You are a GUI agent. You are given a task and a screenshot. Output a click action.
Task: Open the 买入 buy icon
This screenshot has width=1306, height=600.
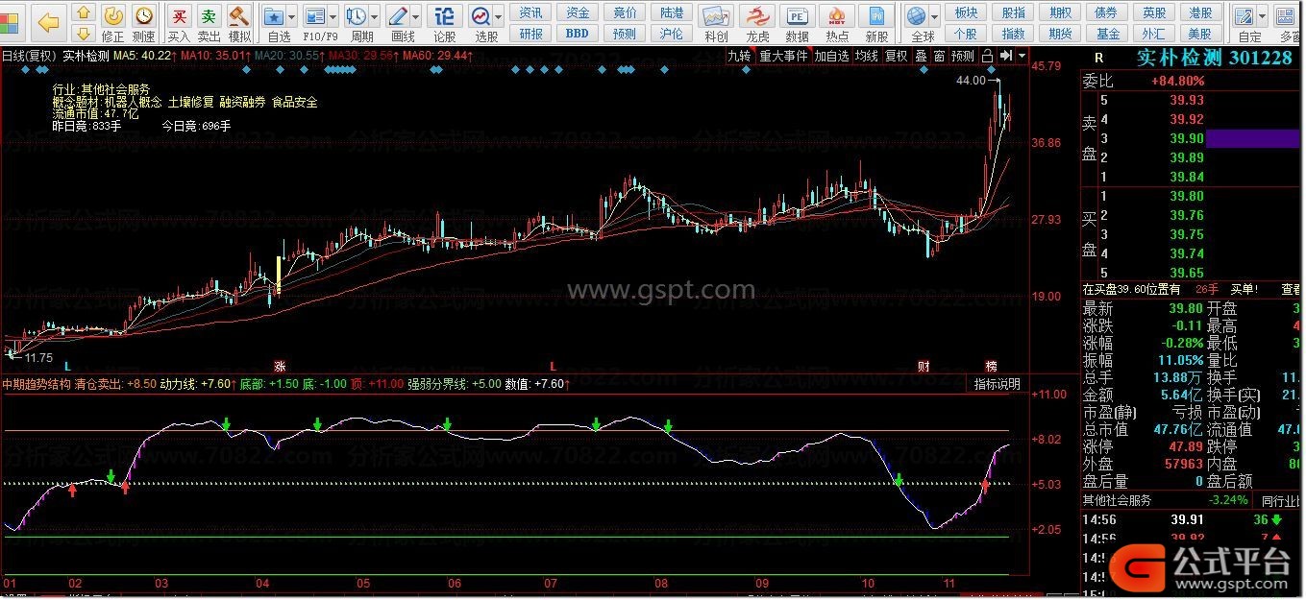coord(179,16)
